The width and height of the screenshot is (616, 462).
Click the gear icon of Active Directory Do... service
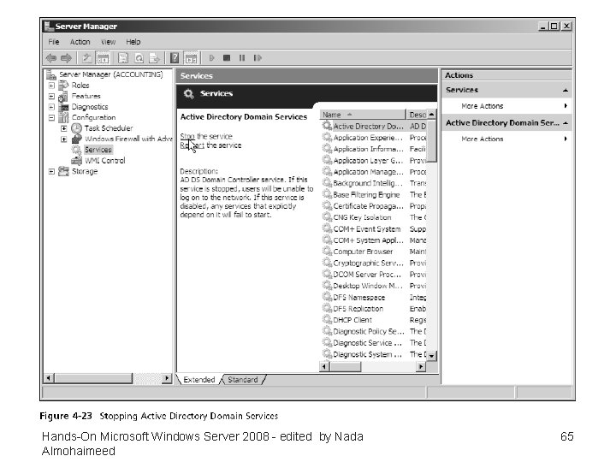[x=327, y=126]
